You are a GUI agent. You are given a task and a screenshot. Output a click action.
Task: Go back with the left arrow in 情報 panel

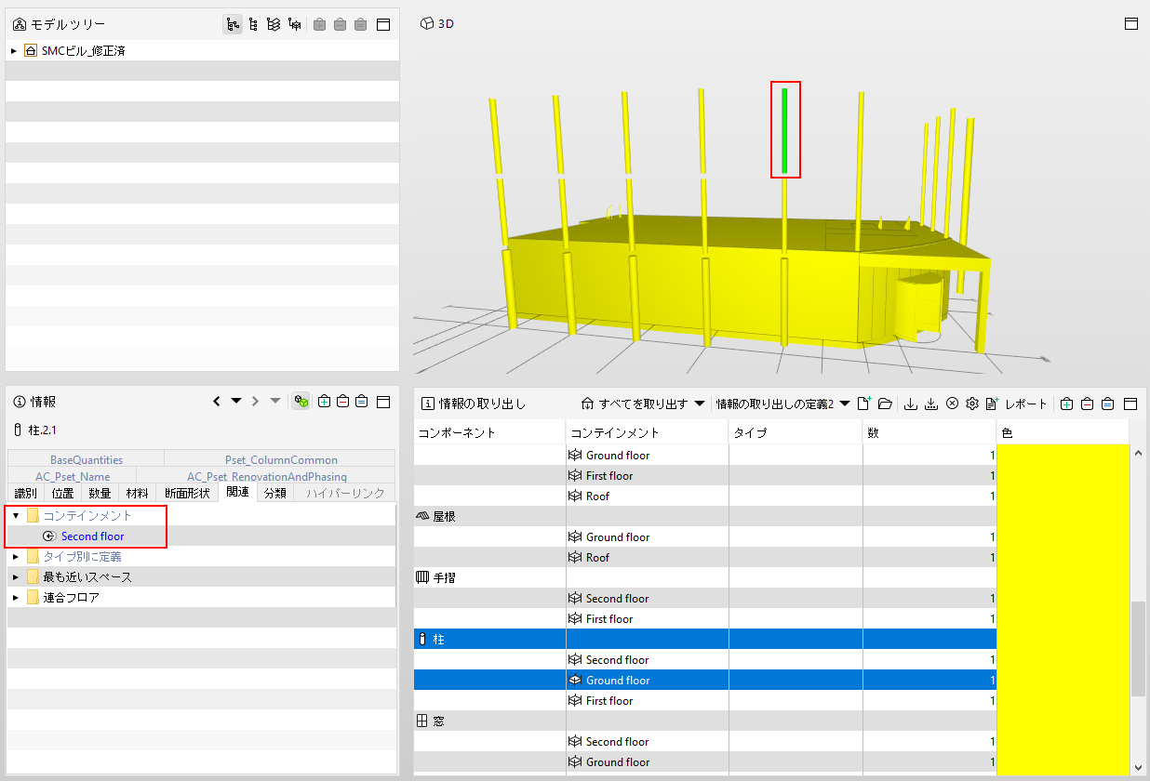pyautogui.click(x=217, y=402)
